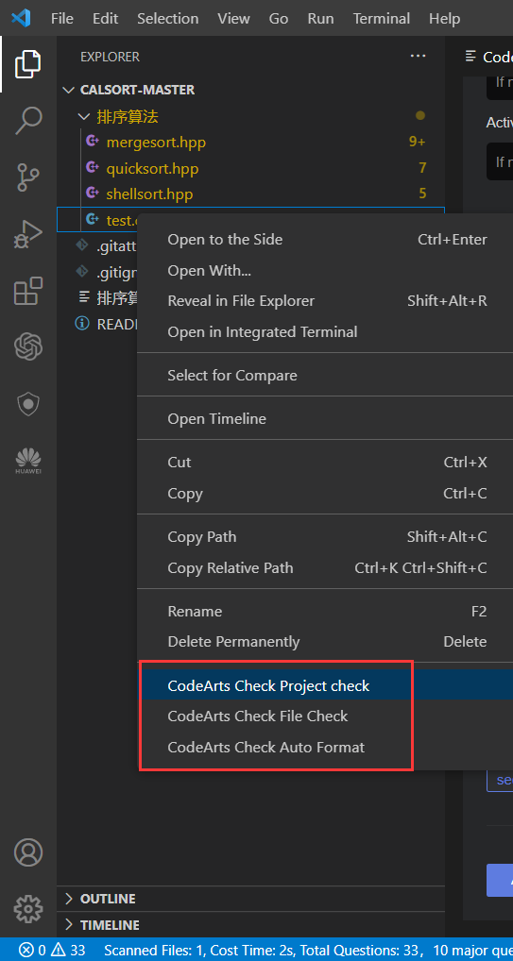Open the Huawei CodeArts sidebar icon

tap(28, 461)
